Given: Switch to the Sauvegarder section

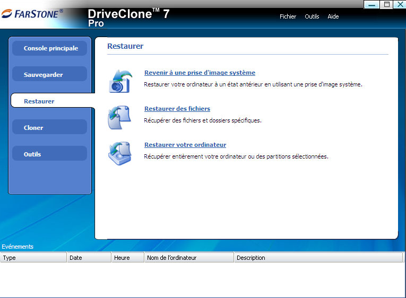Looking at the screenshot, I should (49, 74).
